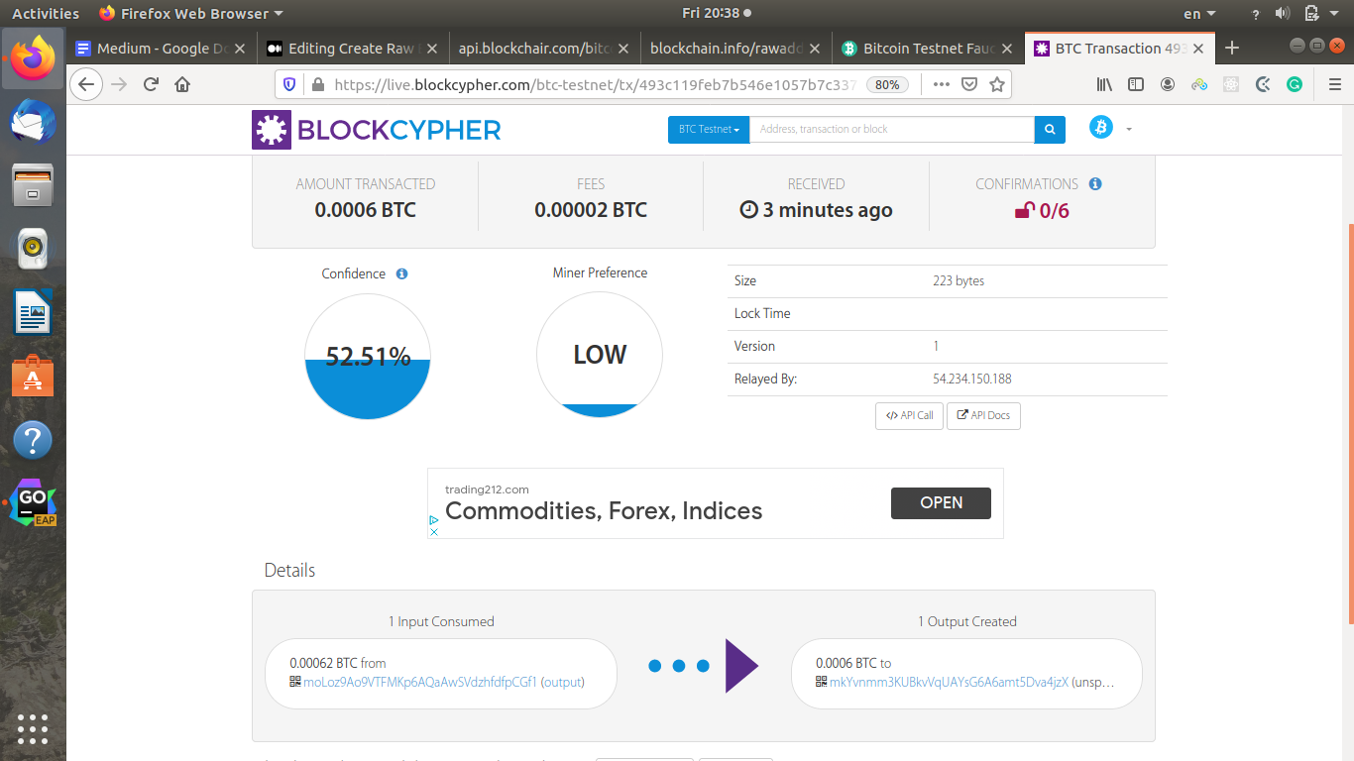
Task: Click the Confidence 52.51% gauge
Action: tap(368, 356)
